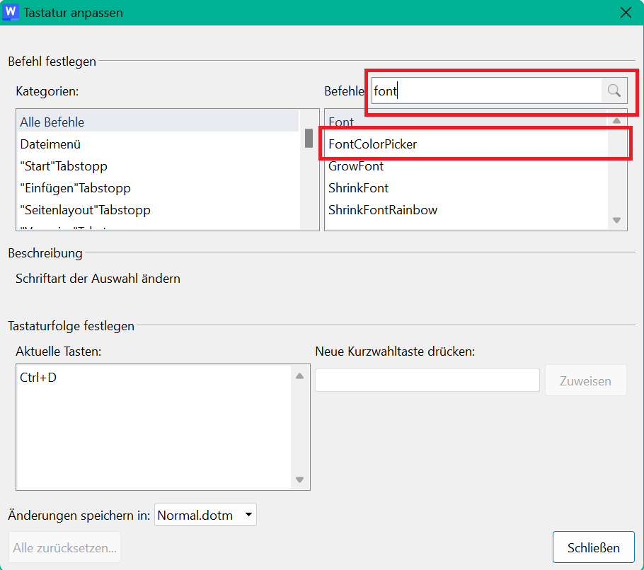Image resolution: width=644 pixels, height=570 pixels.
Task: Focus the Neue Kurzwahltaste input field
Action: click(x=427, y=380)
